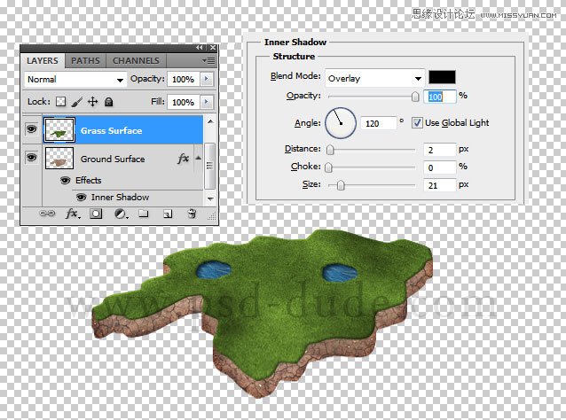Create a new layer group
This screenshot has width=566, height=420.
click(143, 214)
